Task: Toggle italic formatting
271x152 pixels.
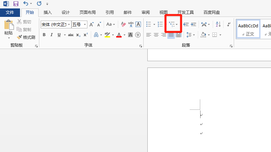Action: coord(51,35)
